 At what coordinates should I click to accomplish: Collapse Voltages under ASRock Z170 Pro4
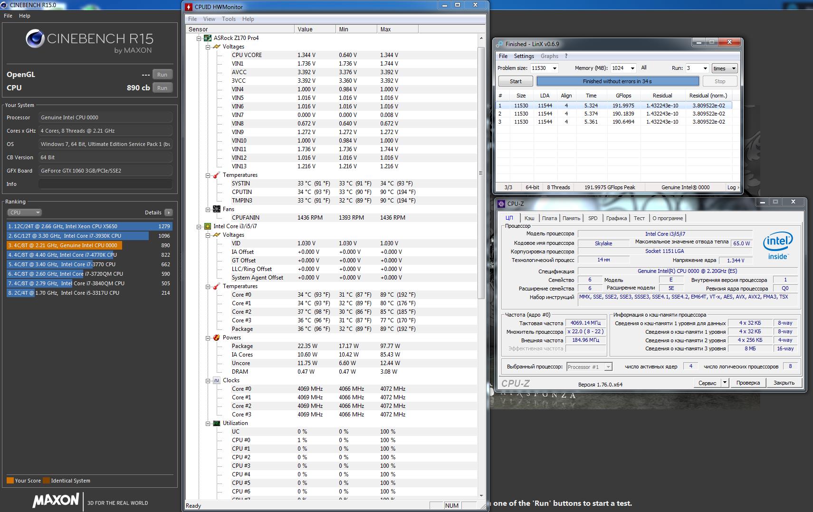tap(208, 47)
